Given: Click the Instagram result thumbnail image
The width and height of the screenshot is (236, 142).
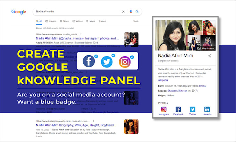Looking at the screenshot, I should pyautogui.click(x=131, y=39).
